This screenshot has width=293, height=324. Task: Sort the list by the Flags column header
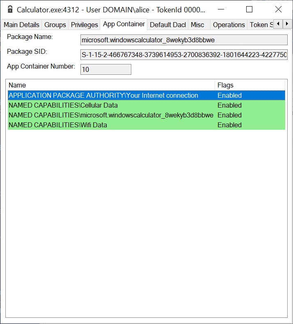pos(250,85)
